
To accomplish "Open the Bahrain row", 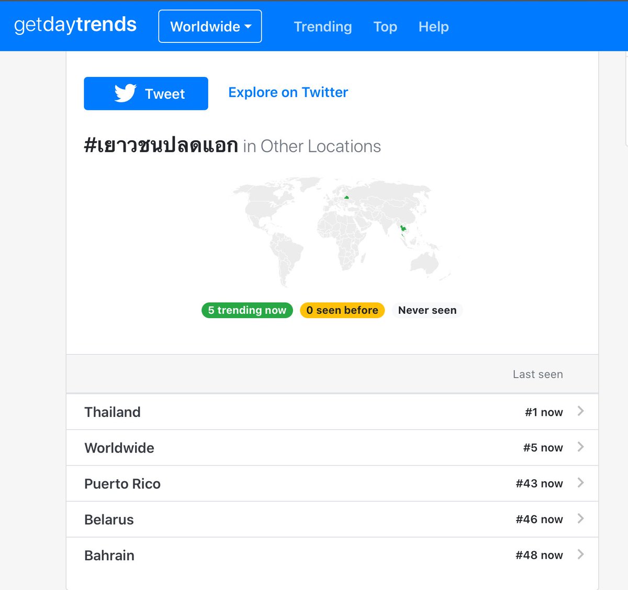I will point(332,555).
